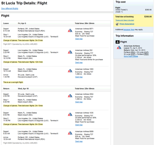Click airline logo for flight 252
This screenshot has width=155, height=145.
pyautogui.click(x=70, y=52)
